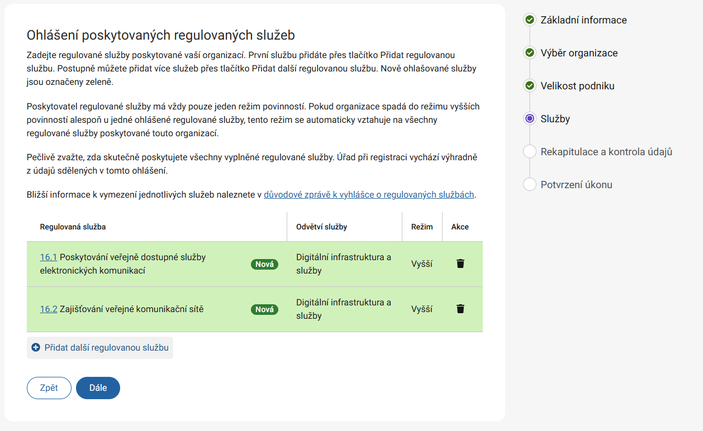This screenshot has width=703, height=431.
Task: Go back with the Zpět button
Action: pyautogui.click(x=49, y=388)
